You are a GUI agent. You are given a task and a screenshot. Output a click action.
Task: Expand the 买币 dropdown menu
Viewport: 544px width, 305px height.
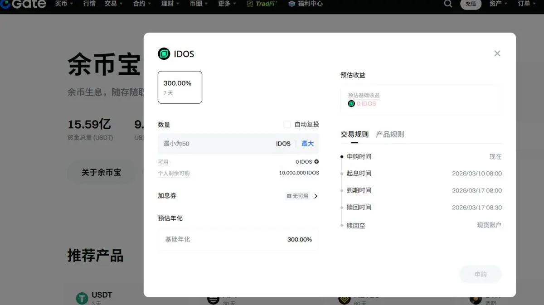[x=64, y=4]
